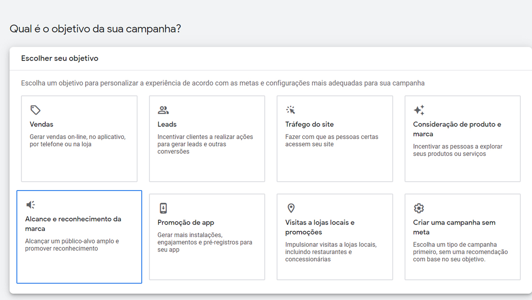The image size is (532, 300).
Task: Click the map pin icon for Visitas a lojas
Action: tap(291, 208)
